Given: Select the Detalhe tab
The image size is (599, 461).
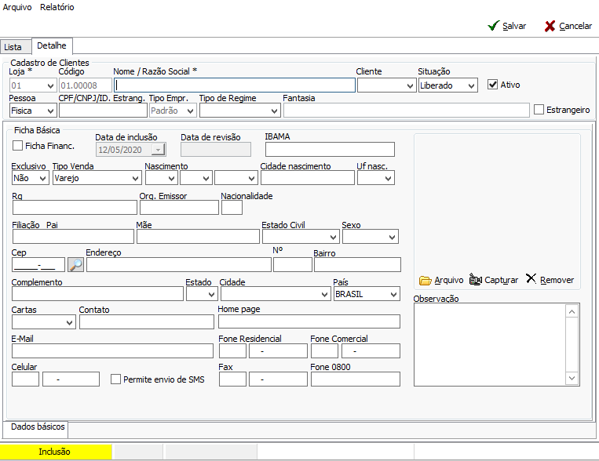Looking at the screenshot, I should pyautogui.click(x=52, y=45).
